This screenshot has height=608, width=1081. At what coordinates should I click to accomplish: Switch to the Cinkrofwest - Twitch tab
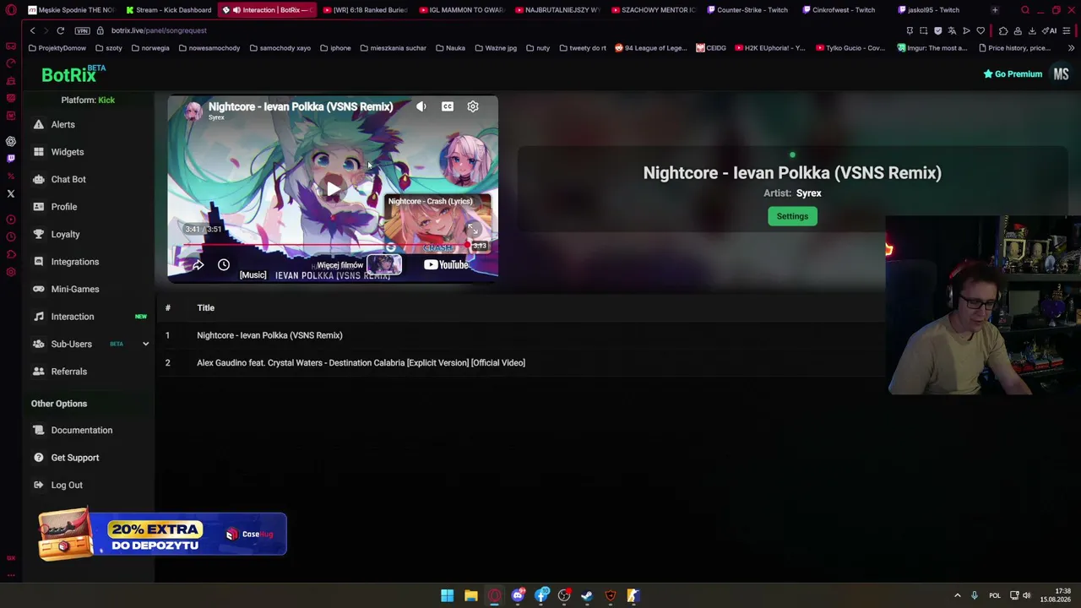839,10
